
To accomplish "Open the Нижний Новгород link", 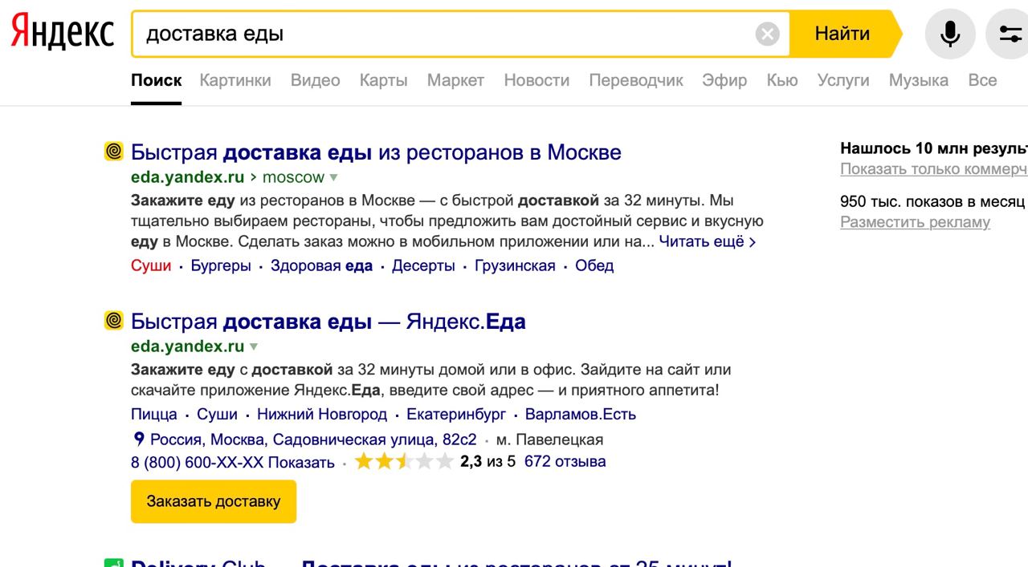I will [322, 415].
